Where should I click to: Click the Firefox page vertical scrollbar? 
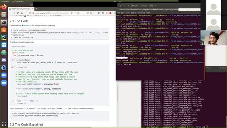pyautogui.click(x=117, y=94)
